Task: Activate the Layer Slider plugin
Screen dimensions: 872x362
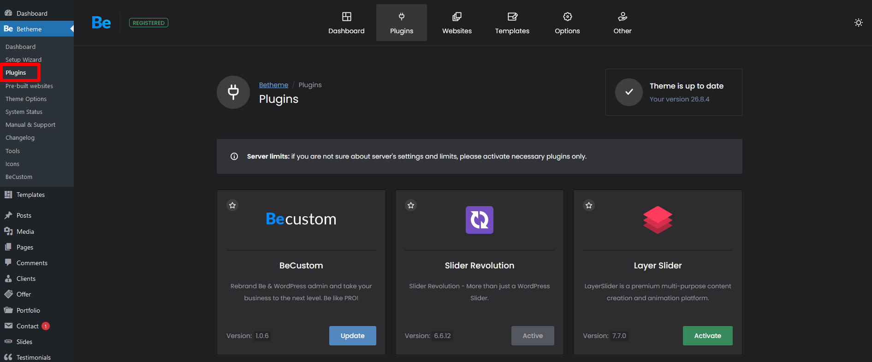Action: click(708, 336)
